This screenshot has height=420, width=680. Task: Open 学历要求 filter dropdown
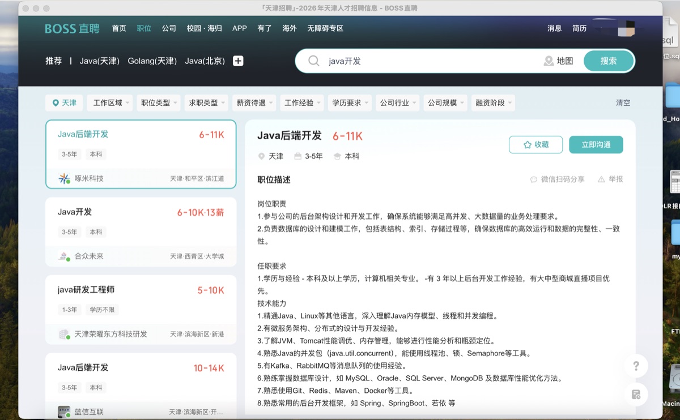[x=350, y=103]
